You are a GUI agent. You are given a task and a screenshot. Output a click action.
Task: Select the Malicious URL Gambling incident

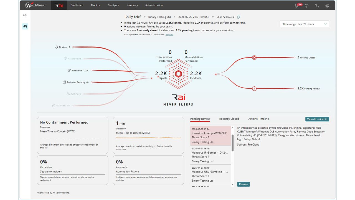coord(211,174)
